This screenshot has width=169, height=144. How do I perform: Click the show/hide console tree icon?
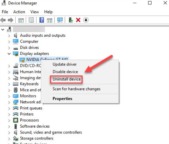[21, 20]
